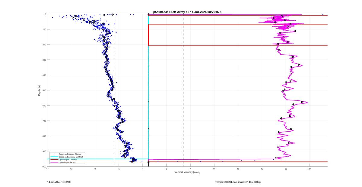Screen dimensions: 362x187
Task: Click the x-axis tick label '-9'
Action: point(95,169)
